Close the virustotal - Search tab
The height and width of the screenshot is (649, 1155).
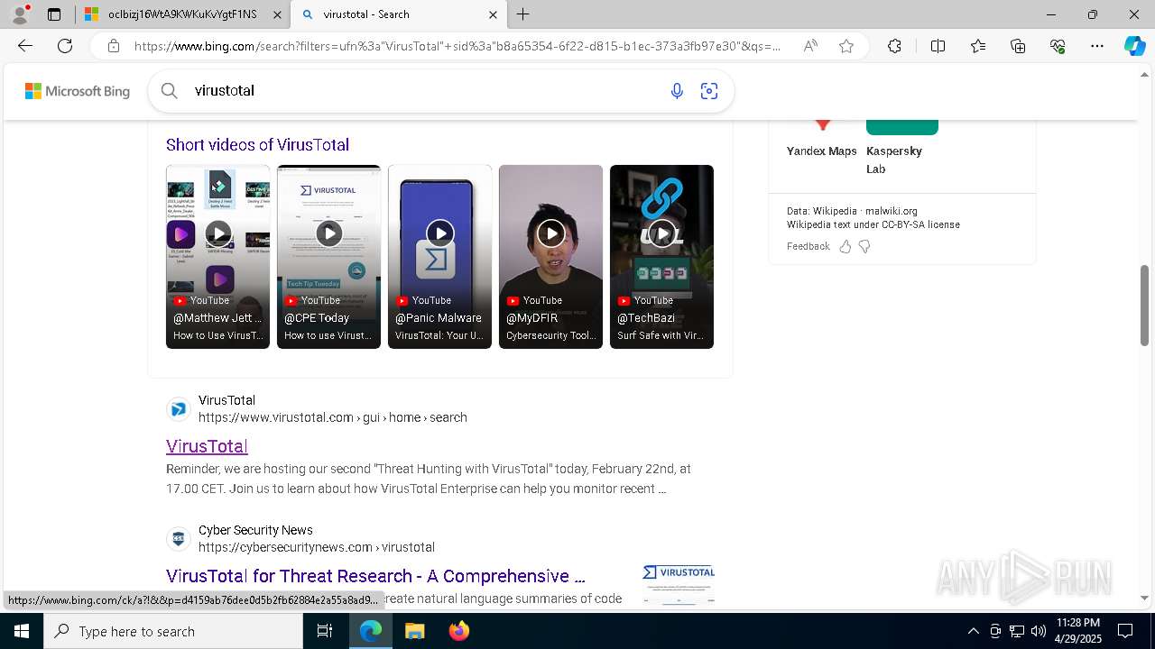tap(493, 14)
